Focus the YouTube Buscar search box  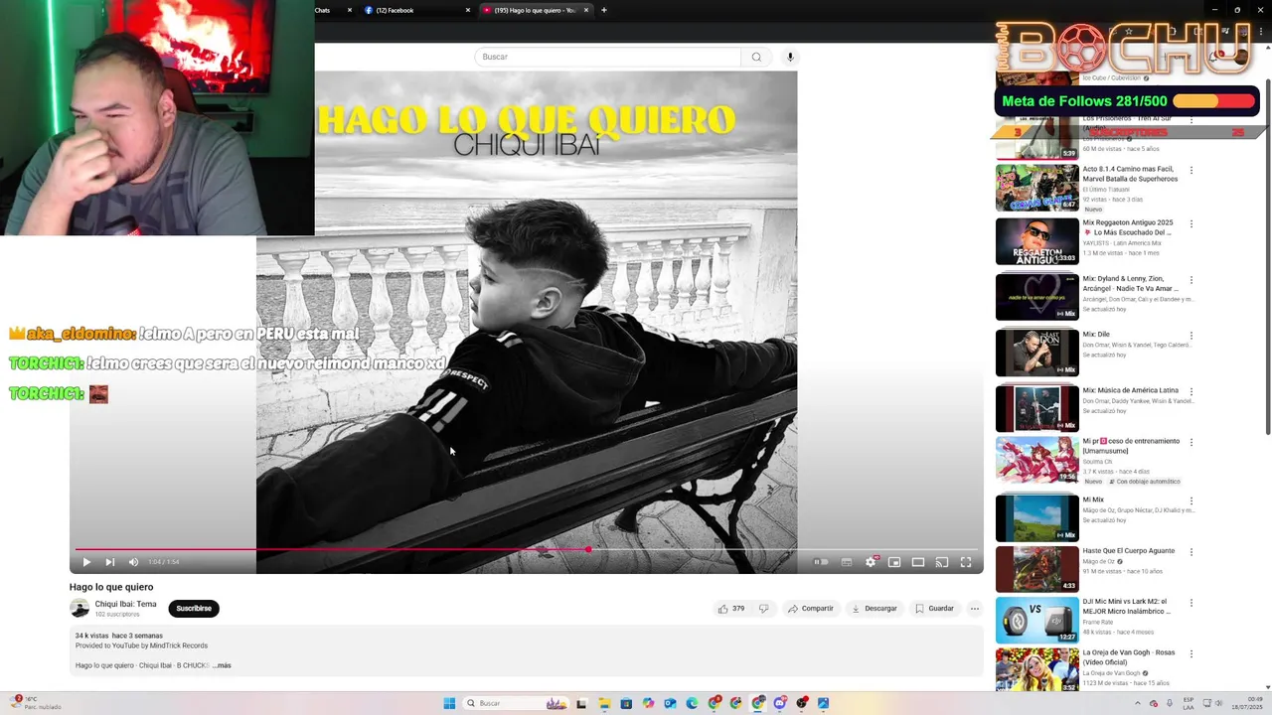pyautogui.click(x=608, y=57)
